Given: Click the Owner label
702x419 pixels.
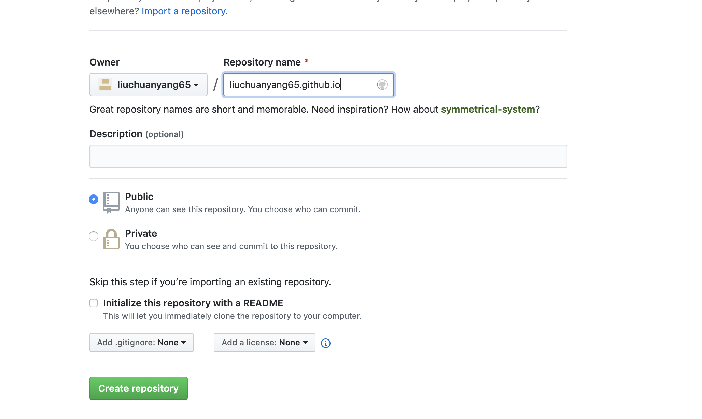Looking at the screenshot, I should pyautogui.click(x=104, y=62).
